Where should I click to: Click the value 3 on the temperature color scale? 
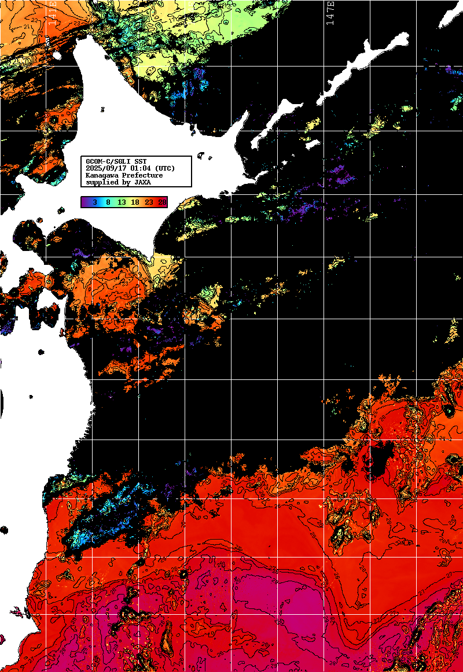click(x=95, y=202)
